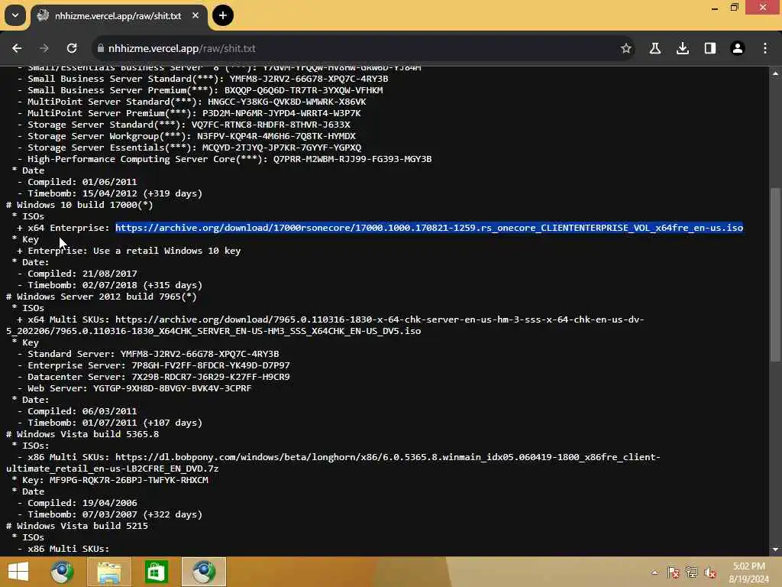782x587 pixels.
Task: Reload the current page
Action: (72, 48)
